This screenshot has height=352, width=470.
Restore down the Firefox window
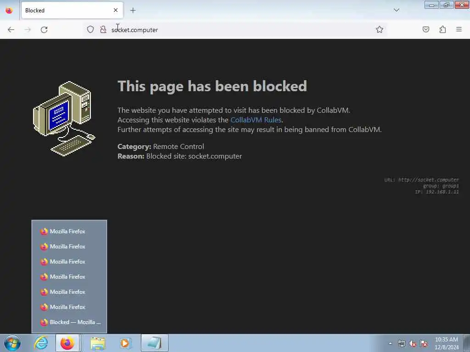447,5
